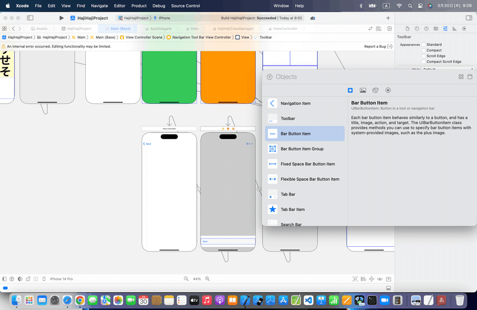The width and height of the screenshot is (477, 310).
Task: Switch to the HajiHajiClassManager tab
Action: coord(233,29)
